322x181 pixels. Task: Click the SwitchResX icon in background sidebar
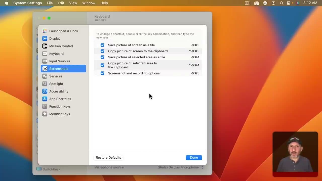point(39,169)
